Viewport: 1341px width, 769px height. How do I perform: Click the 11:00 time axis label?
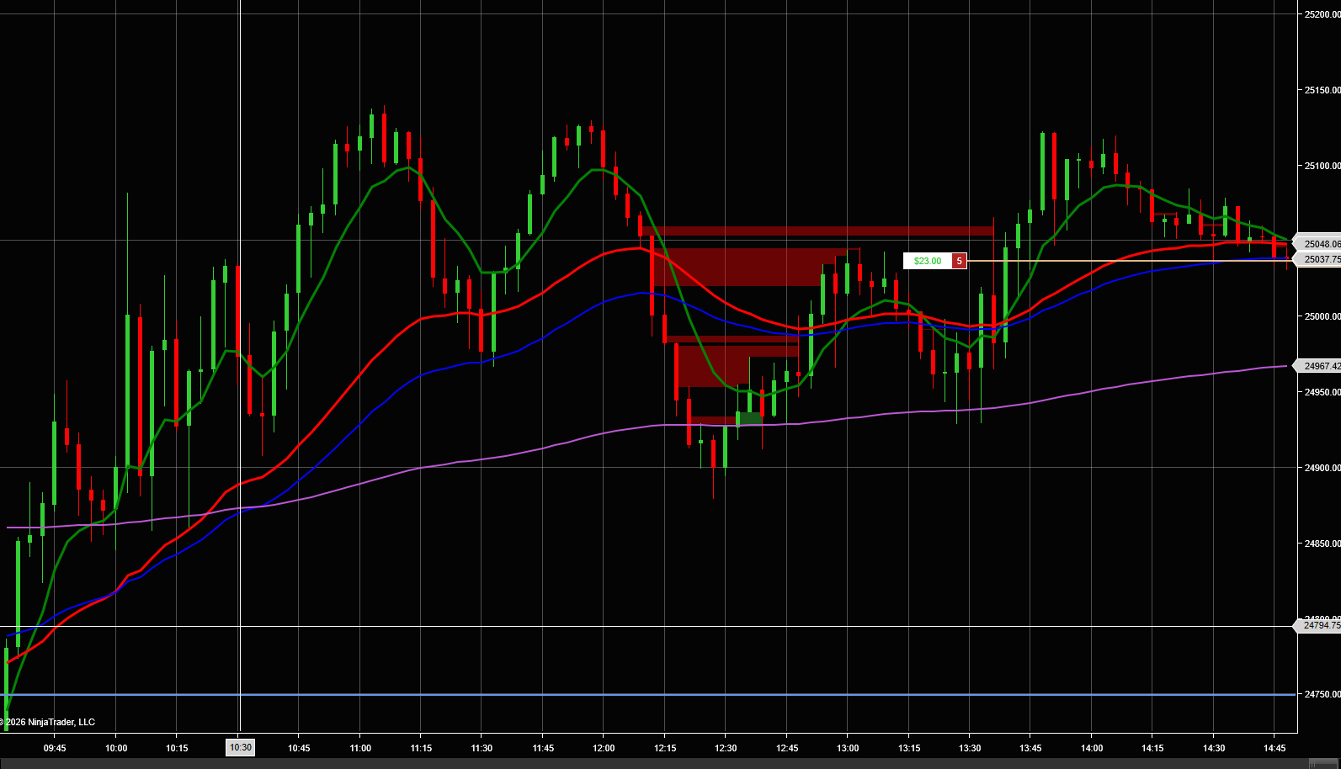click(x=360, y=748)
